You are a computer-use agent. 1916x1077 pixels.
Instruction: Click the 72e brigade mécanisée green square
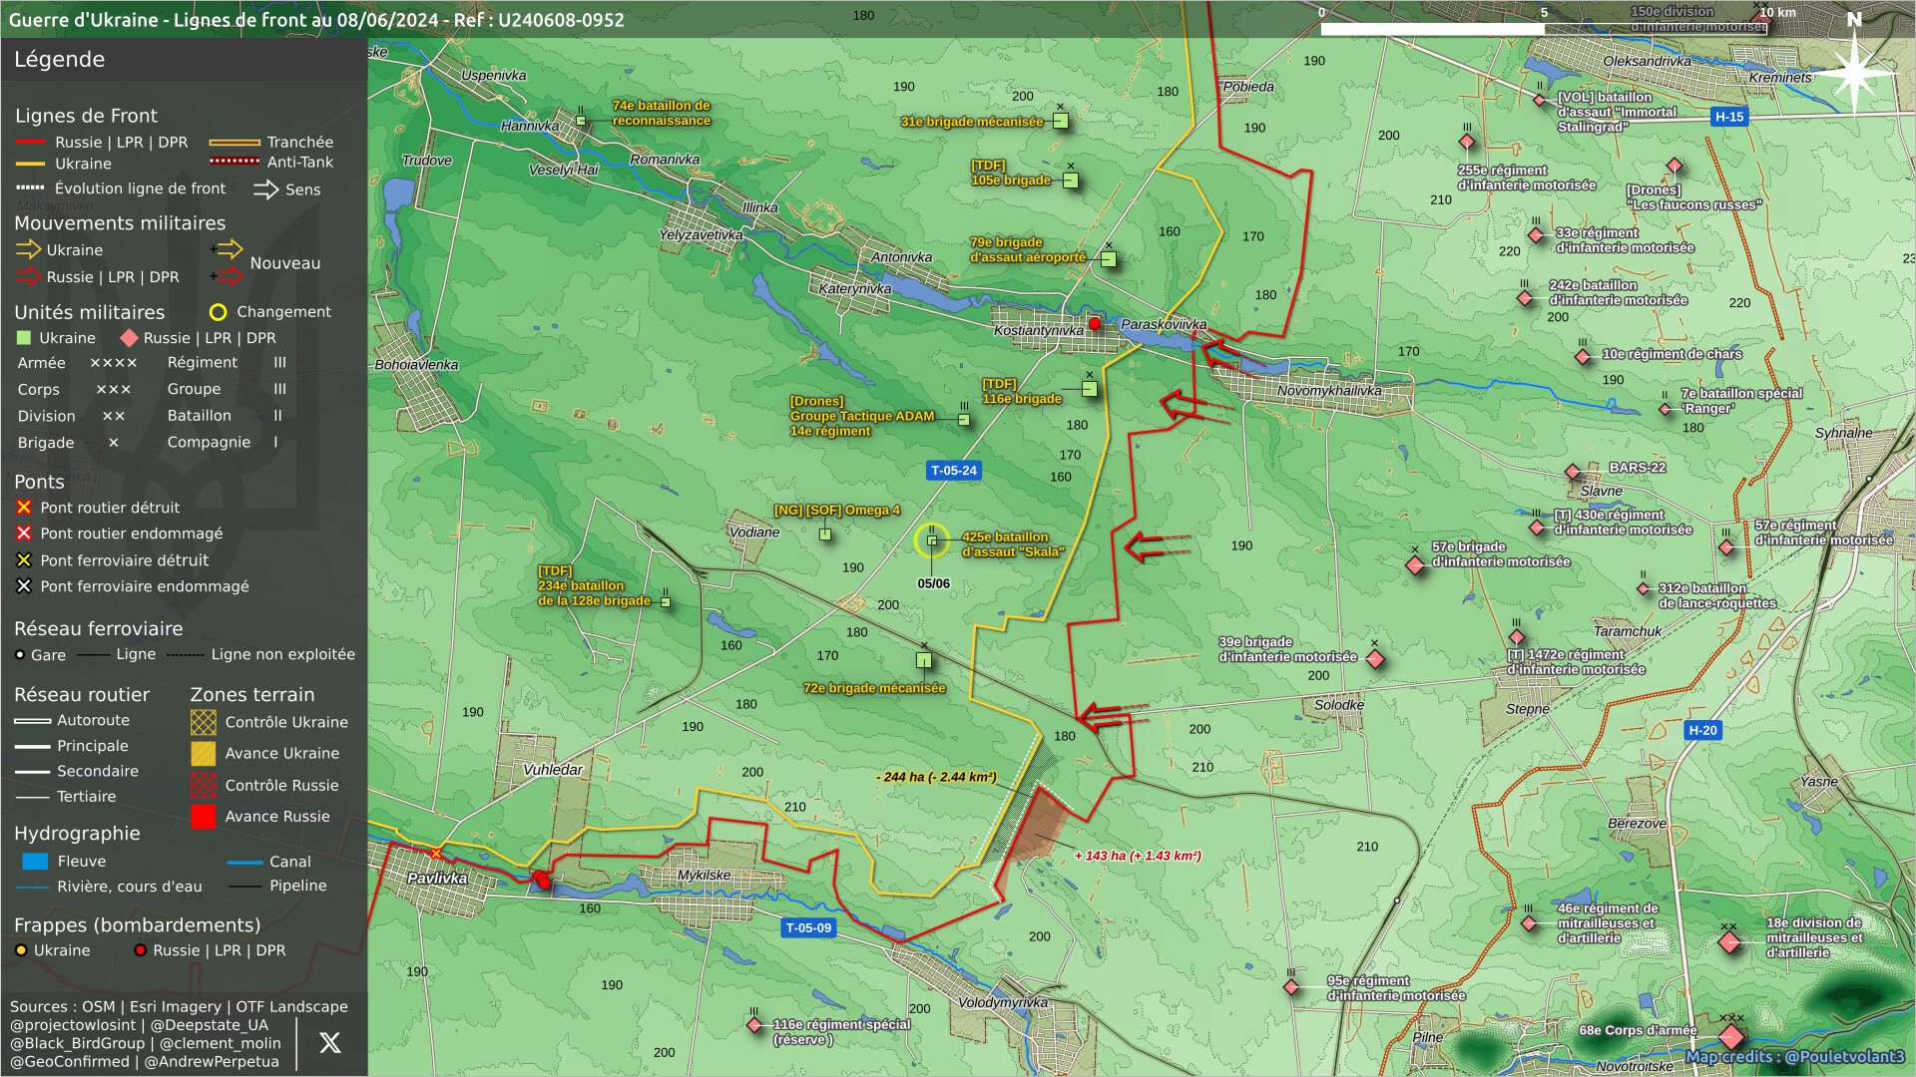924,660
